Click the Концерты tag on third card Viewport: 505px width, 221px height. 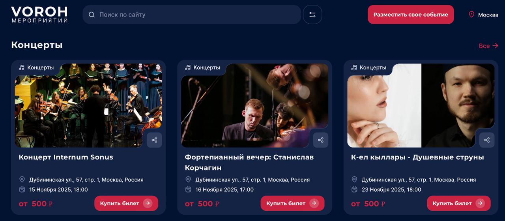pyautogui.click(x=369, y=67)
